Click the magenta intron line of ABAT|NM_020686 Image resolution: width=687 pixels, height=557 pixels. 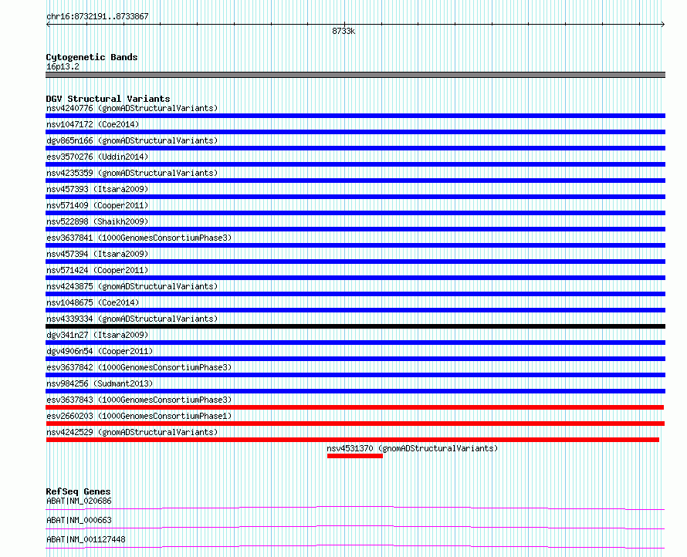tap(355, 507)
